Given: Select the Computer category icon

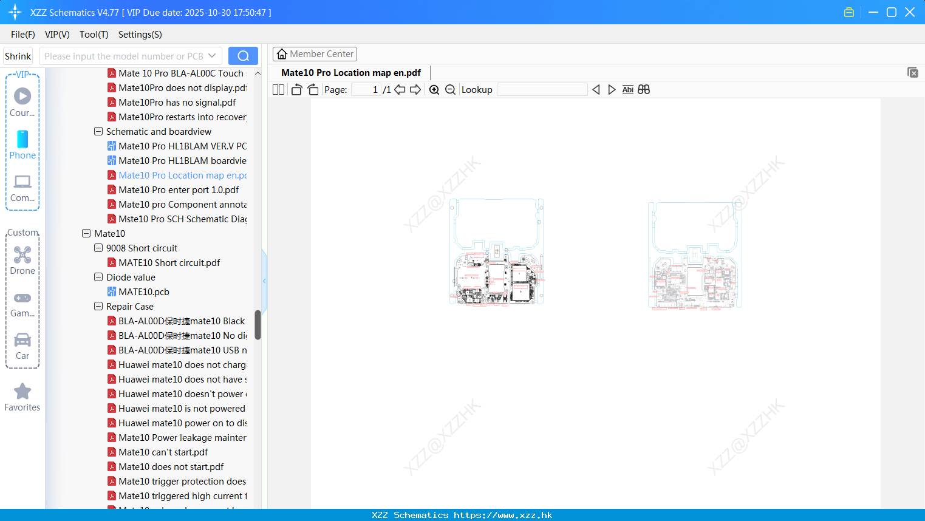Looking at the screenshot, I should [22, 188].
